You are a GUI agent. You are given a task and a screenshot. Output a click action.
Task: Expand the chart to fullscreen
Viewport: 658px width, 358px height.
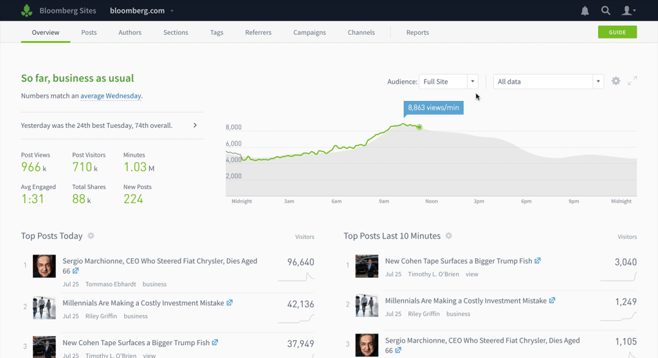pyautogui.click(x=632, y=80)
